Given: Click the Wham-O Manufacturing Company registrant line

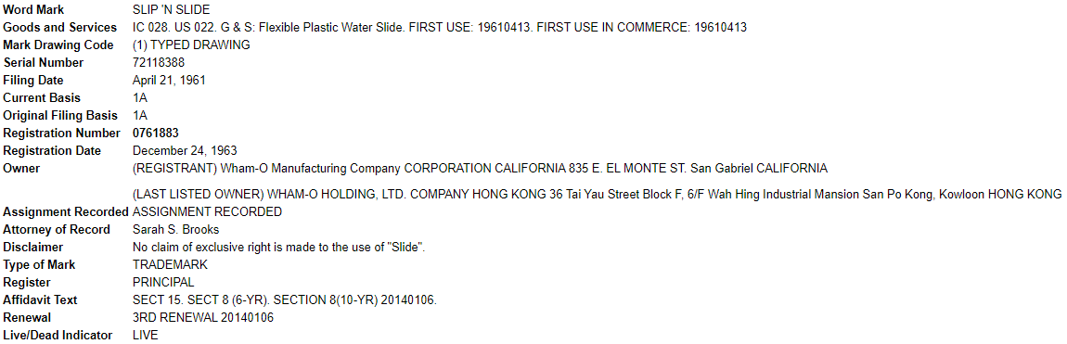Looking at the screenshot, I should click(481, 169).
